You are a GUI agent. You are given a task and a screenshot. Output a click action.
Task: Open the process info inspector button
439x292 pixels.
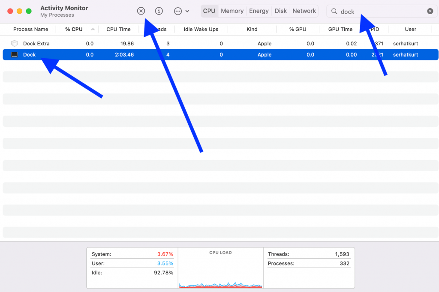(159, 11)
